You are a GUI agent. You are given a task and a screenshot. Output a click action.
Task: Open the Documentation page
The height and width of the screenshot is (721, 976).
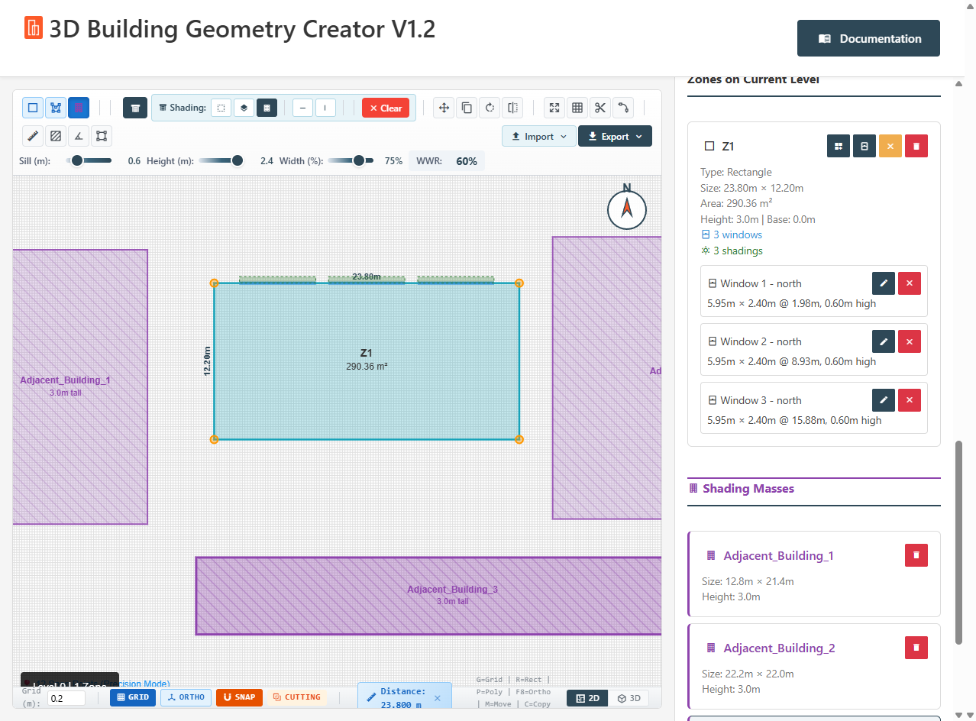(868, 38)
